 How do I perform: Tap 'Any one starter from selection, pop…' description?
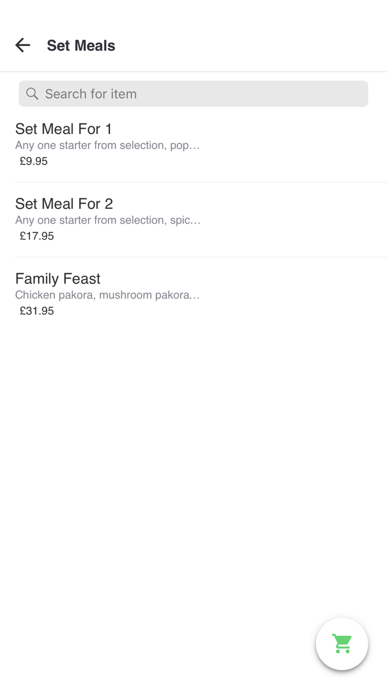[107, 146]
